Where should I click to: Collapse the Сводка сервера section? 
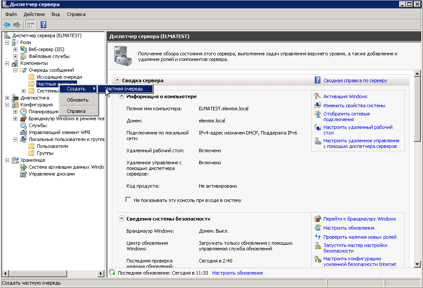click(117, 80)
